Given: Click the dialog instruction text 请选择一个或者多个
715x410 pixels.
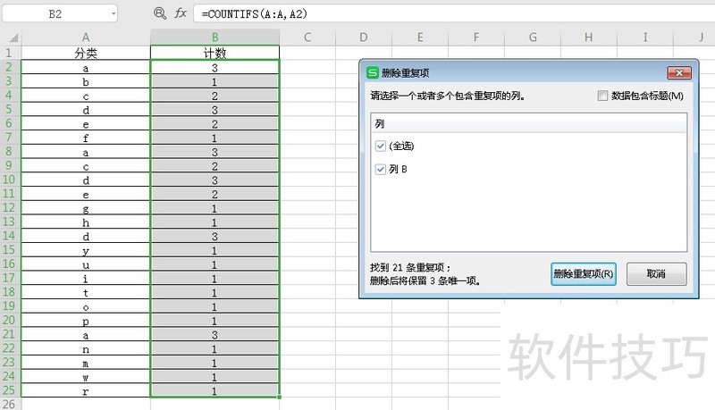Looking at the screenshot, I should click(x=448, y=96).
